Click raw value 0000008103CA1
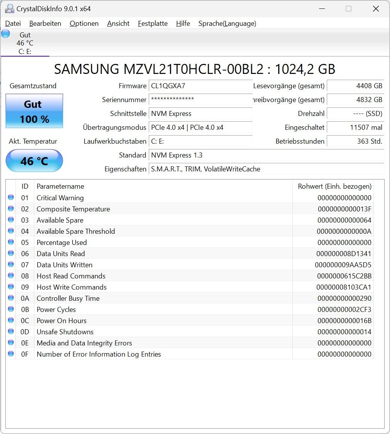The height and width of the screenshot is (434, 390). pos(344,287)
